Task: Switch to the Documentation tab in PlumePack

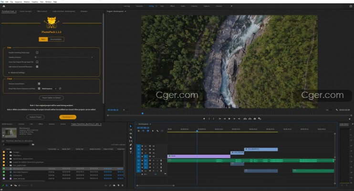Action: [55, 39]
